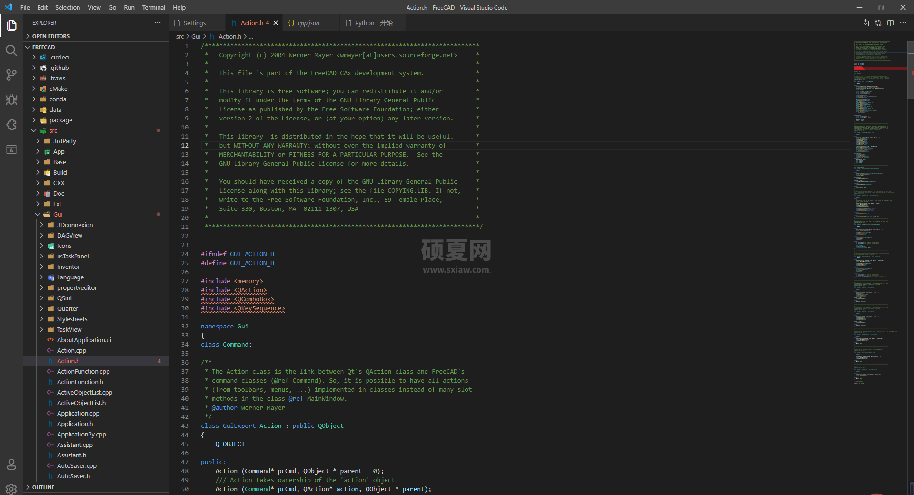
Task: Open Application.h in explorer
Action: click(x=96, y=424)
